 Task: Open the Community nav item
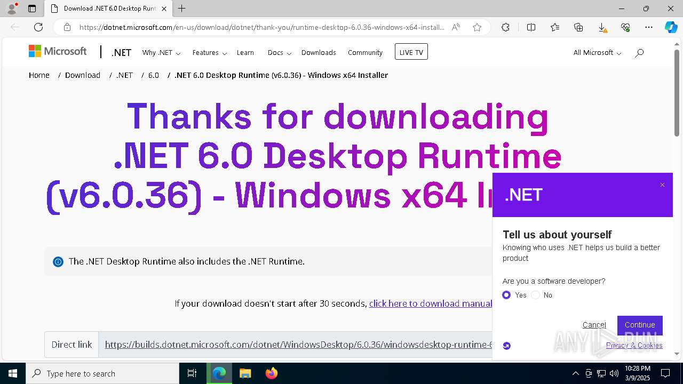tap(365, 52)
